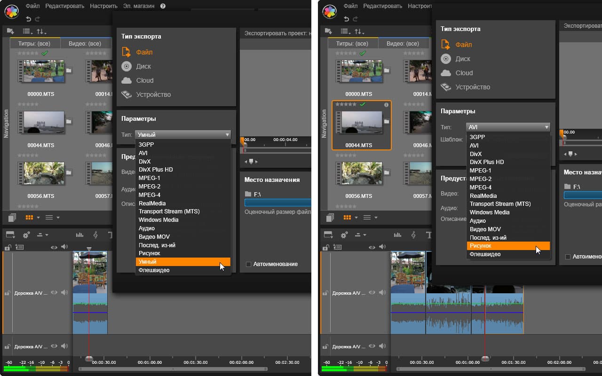This screenshot has height=376, width=602.
Task: Click the info icon on selected 00044.MTS clip
Action: (386, 105)
